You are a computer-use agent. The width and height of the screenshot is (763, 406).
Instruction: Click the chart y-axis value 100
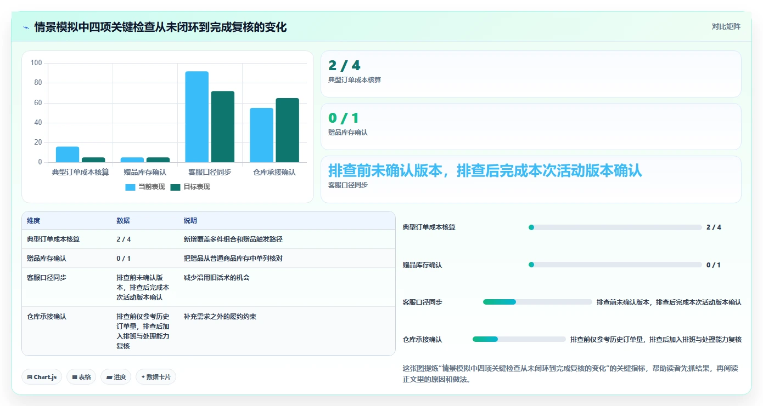[36, 63]
